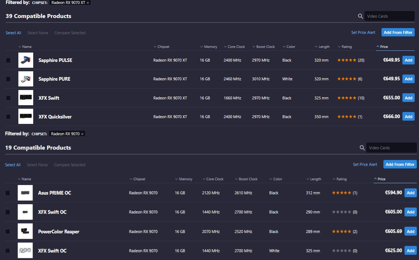Viewport: 419px width, 260px height.
Task: Toggle Price sort in RX 9070 list
Action: [380, 179]
